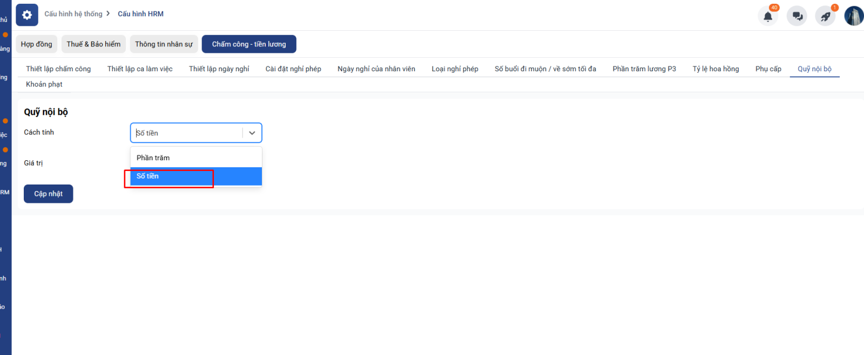Click inside the Cách tính input field
The height and width of the screenshot is (355, 864).
[186, 133]
